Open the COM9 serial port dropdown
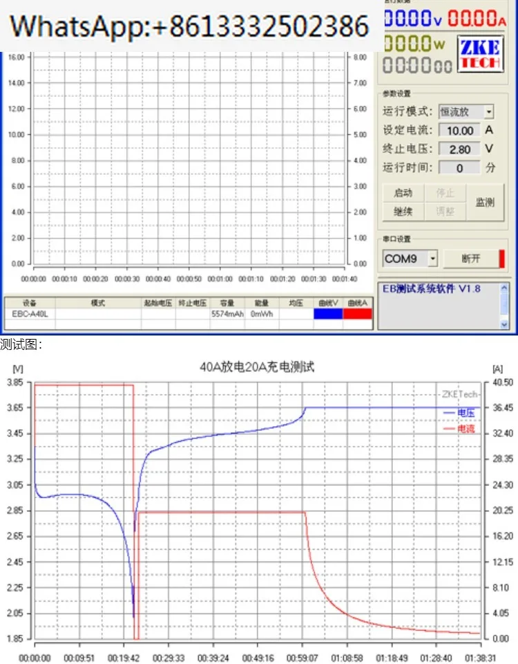 433,258
